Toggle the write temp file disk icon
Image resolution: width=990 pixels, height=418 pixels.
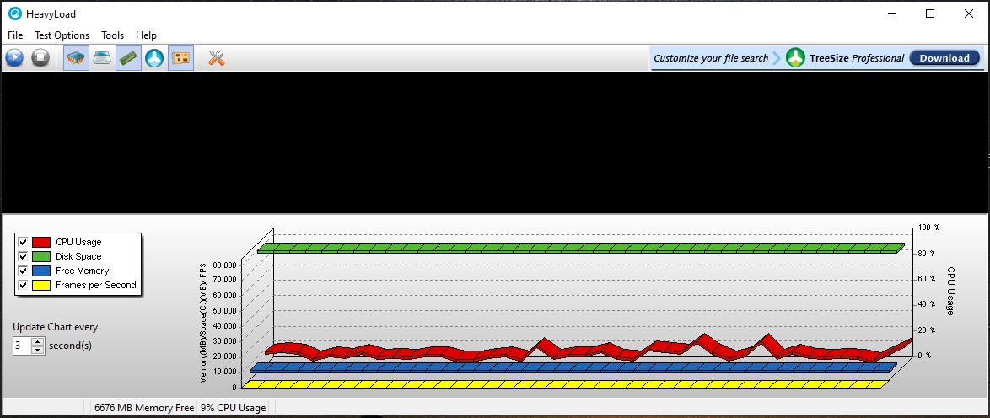[102, 58]
